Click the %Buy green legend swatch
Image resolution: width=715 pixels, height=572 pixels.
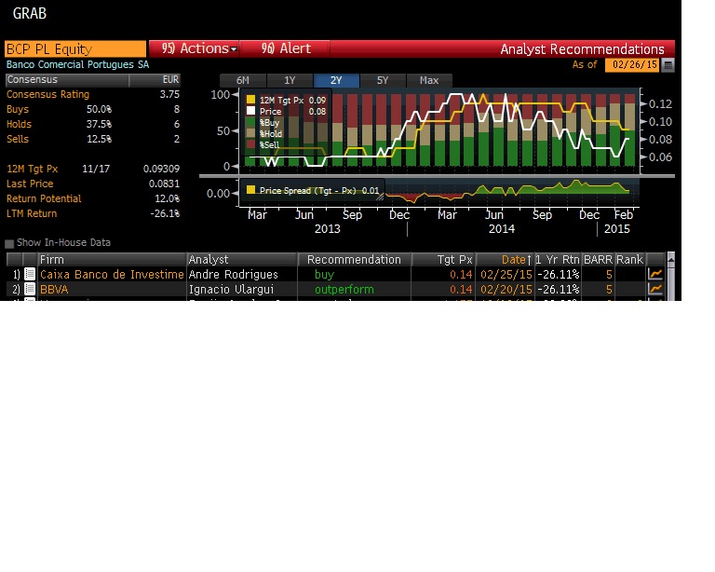point(250,122)
